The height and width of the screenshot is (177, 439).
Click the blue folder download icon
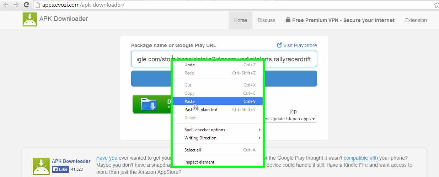(x=149, y=104)
